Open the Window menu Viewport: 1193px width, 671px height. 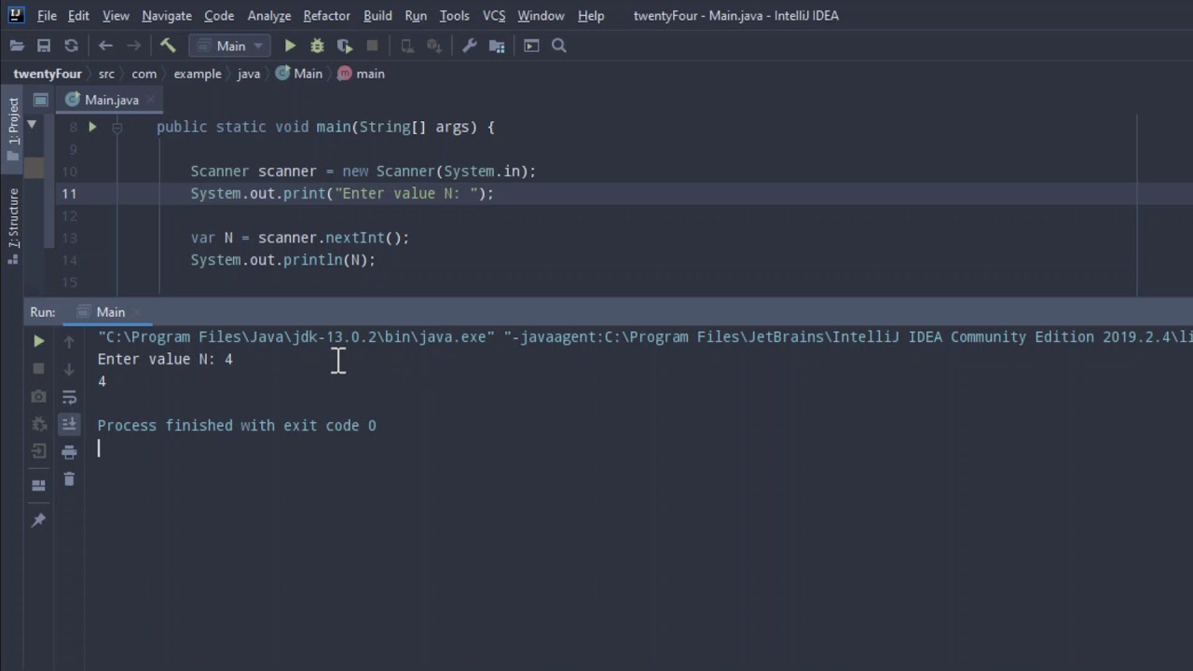[x=541, y=16]
